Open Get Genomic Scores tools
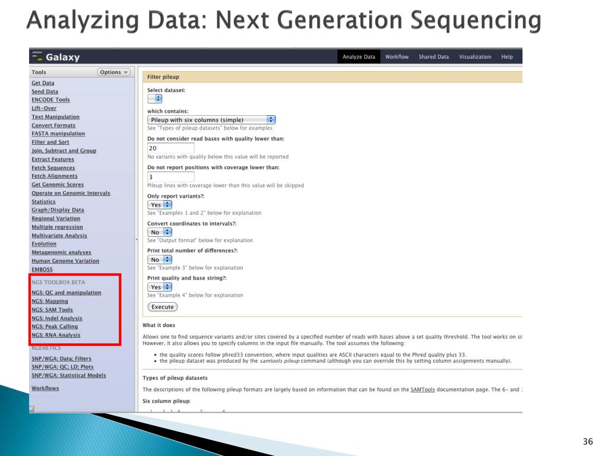The image size is (608, 456). pos(58,185)
